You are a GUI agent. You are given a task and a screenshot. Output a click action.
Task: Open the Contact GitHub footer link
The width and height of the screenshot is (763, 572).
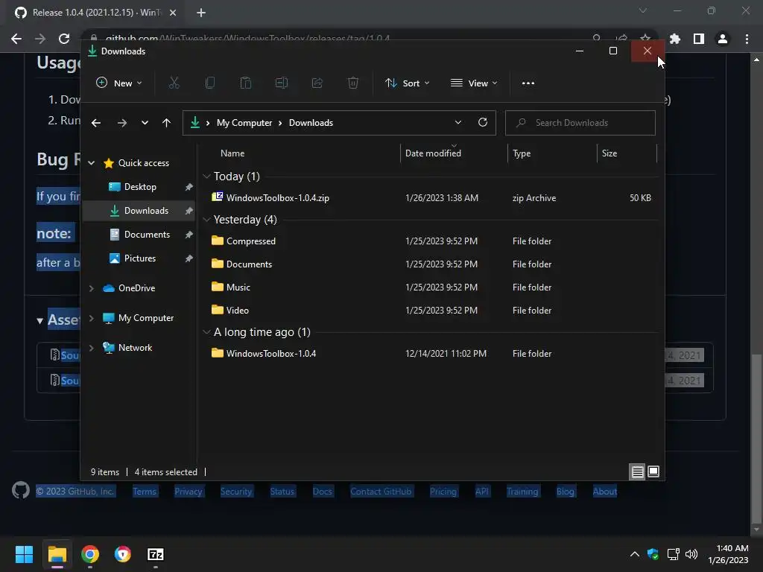(381, 492)
